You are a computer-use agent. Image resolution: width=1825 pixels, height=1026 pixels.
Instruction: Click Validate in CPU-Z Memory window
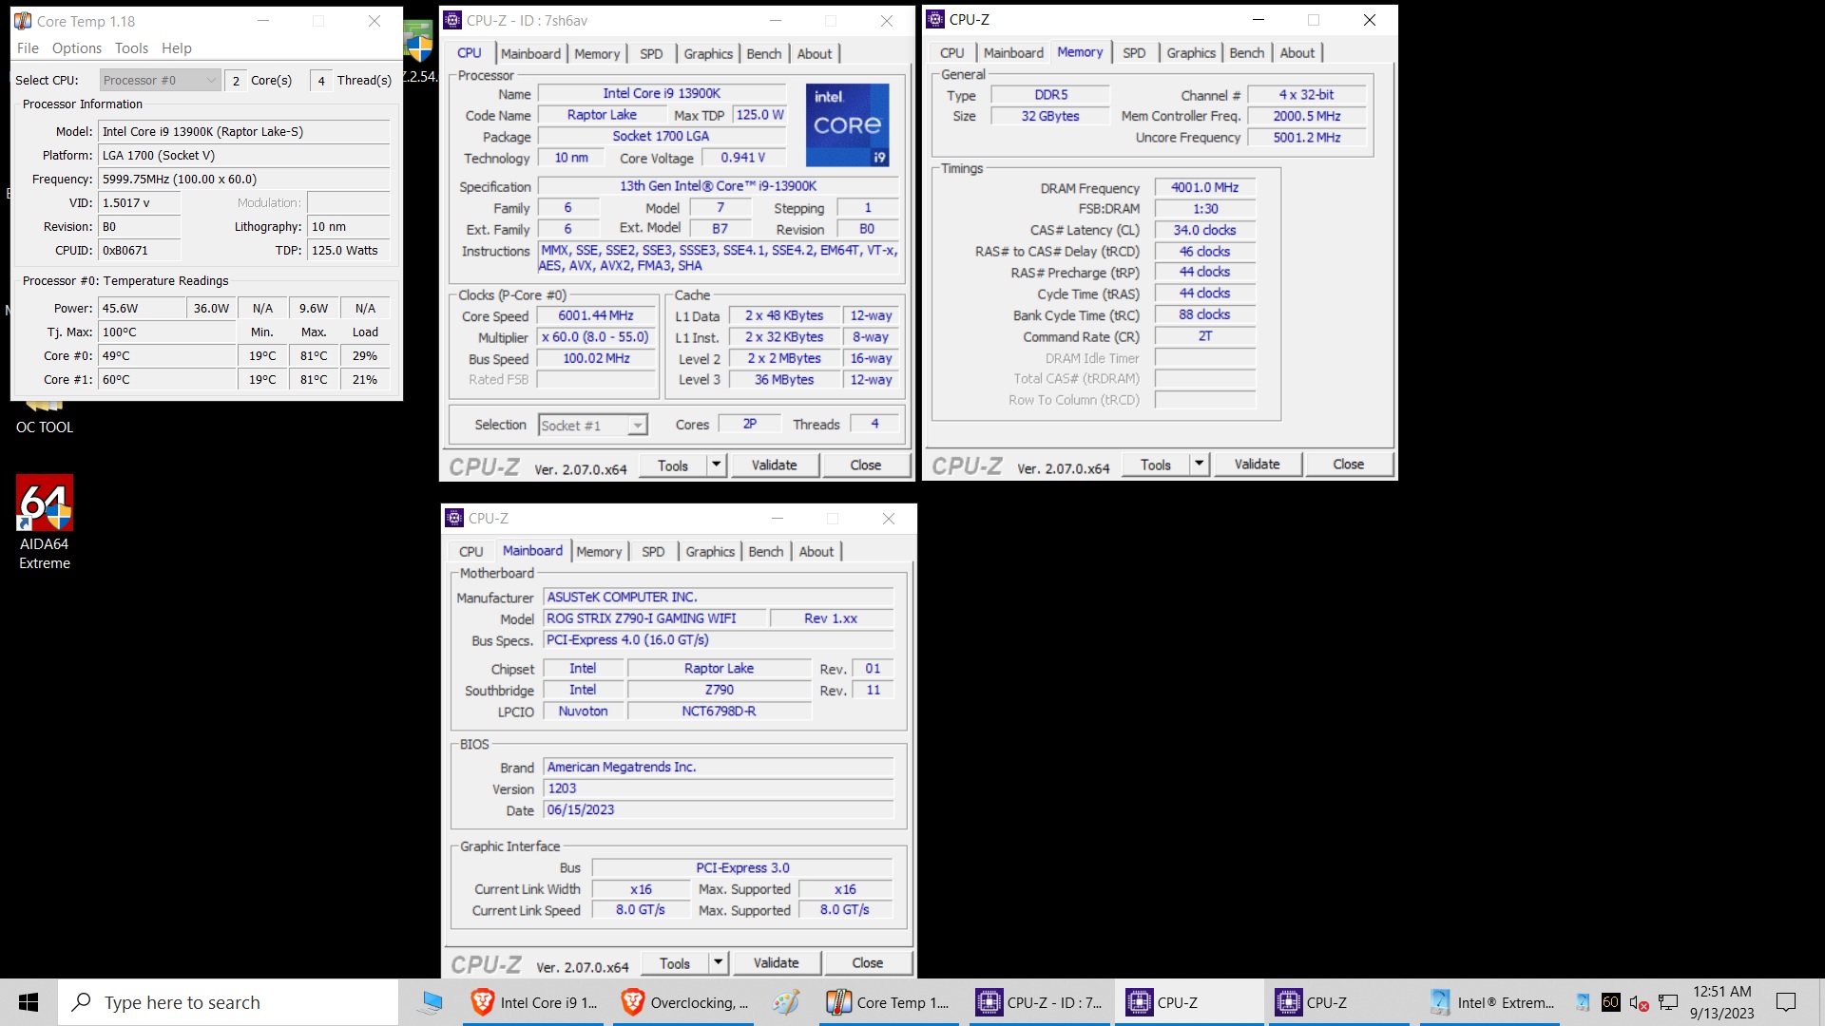coord(1257,465)
